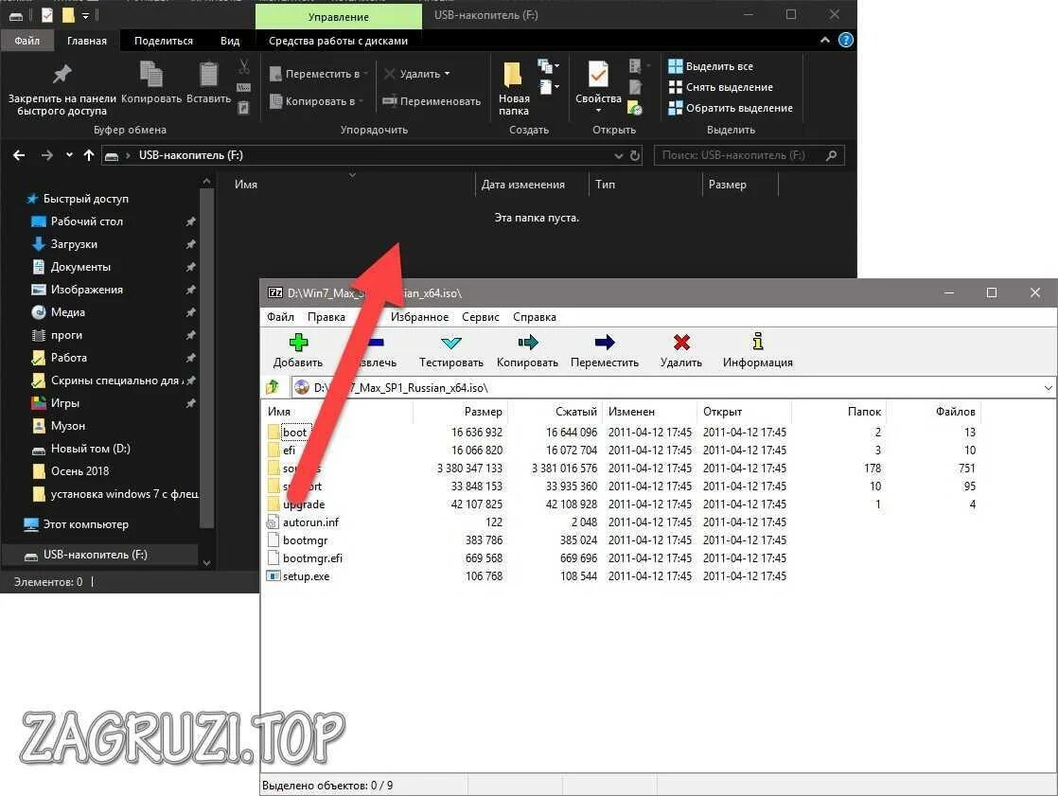This screenshot has height=796, width=1058.
Task: Expand the 7-Zip path combo box dropdown
Action: 1048,388
